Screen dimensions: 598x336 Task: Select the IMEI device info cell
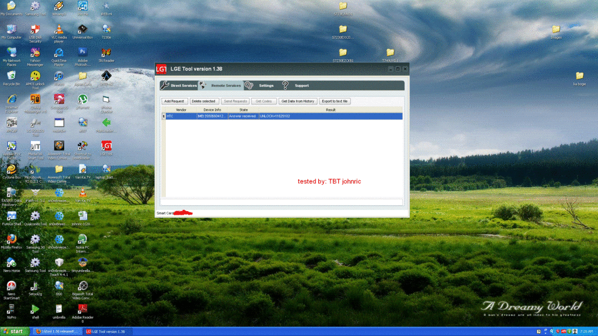click(213, 116)
